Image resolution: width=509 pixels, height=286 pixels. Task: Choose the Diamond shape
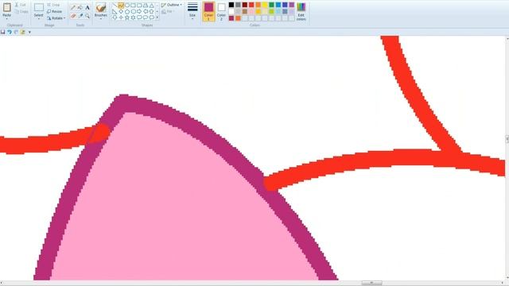pyautogui.click(x=121, y=11)
